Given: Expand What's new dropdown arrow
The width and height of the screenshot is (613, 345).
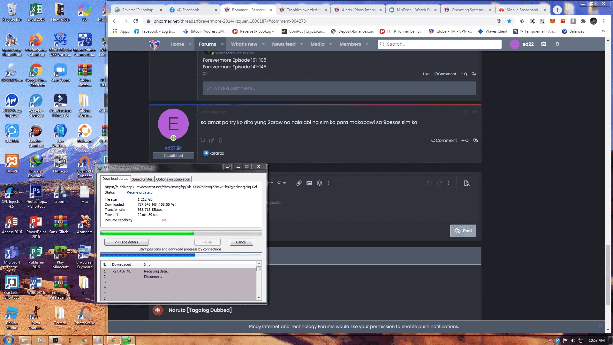Looking at the screenshot, I should click(263, 44).
